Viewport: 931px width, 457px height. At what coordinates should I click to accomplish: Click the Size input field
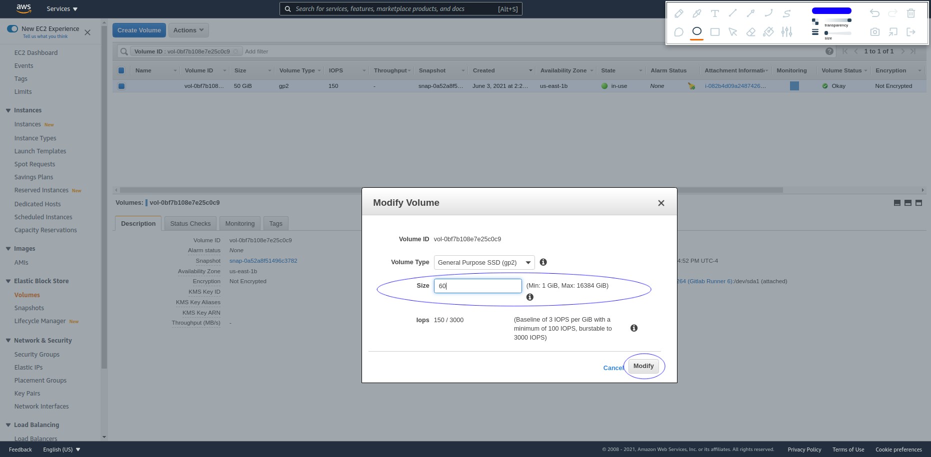pyautogui.click(x=477, y=286)
